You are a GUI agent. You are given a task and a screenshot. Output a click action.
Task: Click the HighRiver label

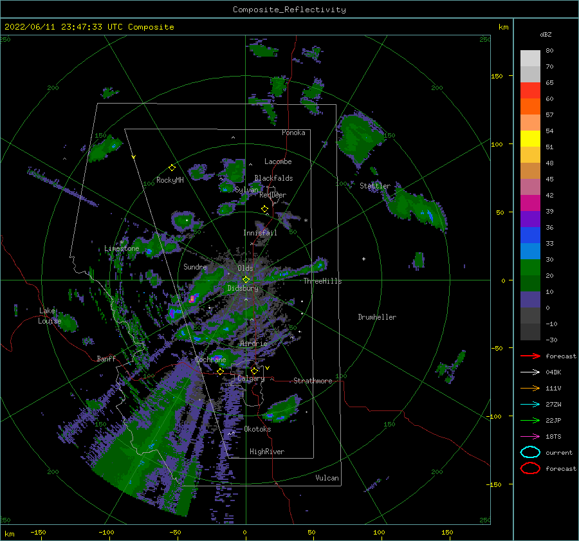click(x=267, y=452)
